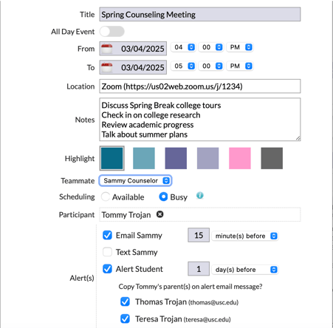Click the Scheduling info icon
The height and width of the screenshot is (328, 333).
pos(200,196)
